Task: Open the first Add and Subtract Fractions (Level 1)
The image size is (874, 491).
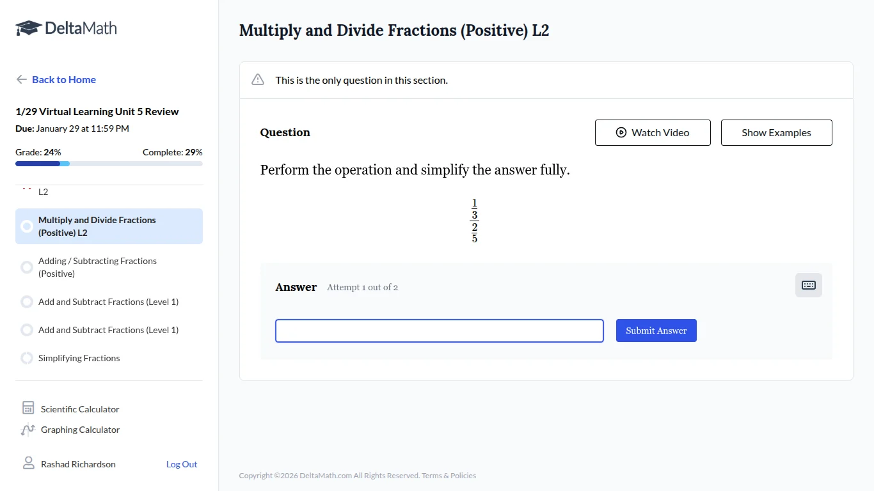Action: (109, 301)
